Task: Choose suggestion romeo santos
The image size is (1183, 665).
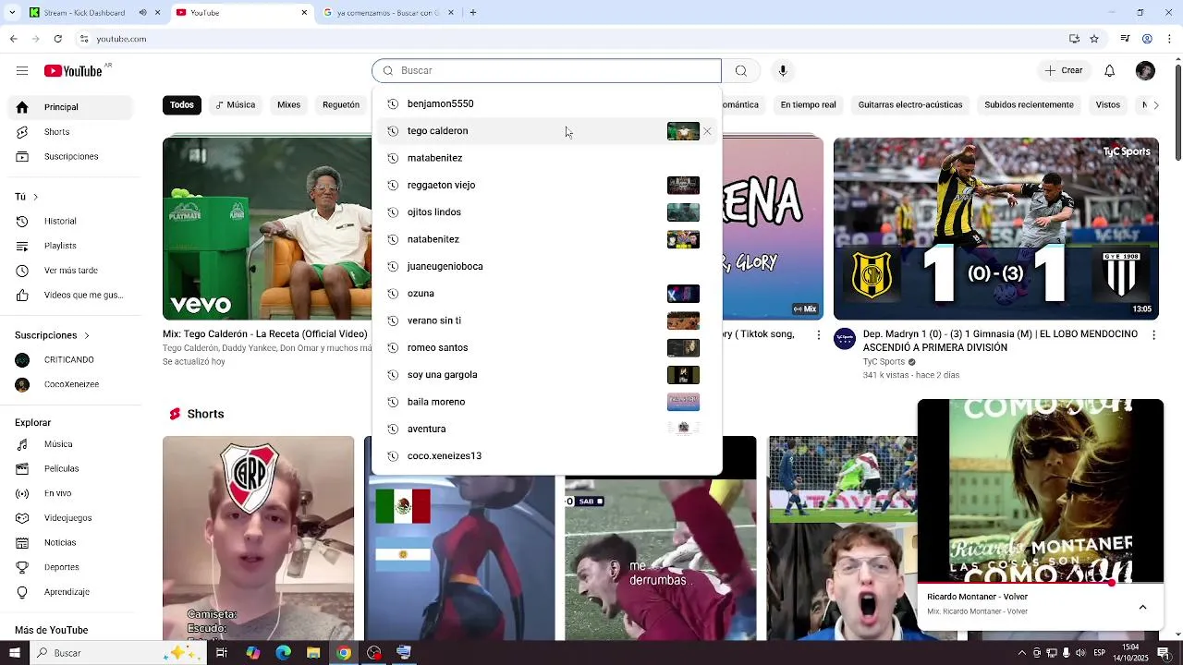Action: 546,347
